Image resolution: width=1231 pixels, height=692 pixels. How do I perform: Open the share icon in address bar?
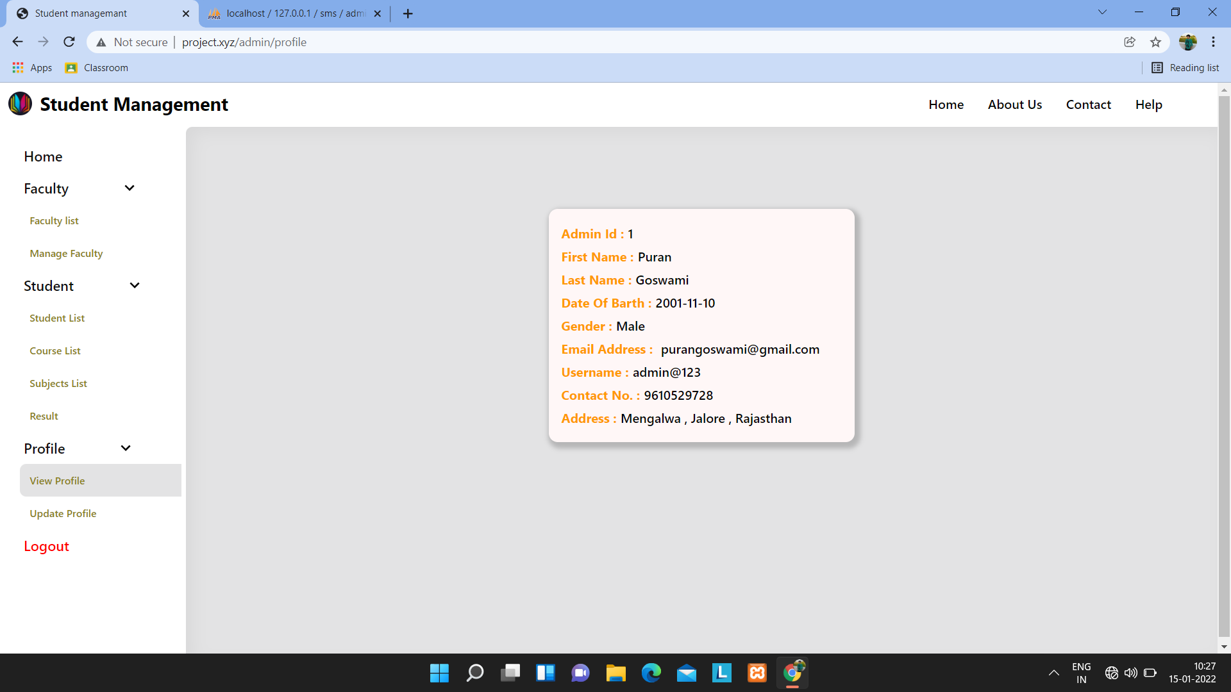click(1129, 42)
